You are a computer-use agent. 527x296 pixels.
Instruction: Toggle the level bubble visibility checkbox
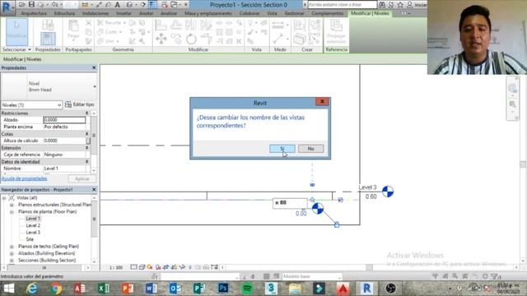[340, 200]
